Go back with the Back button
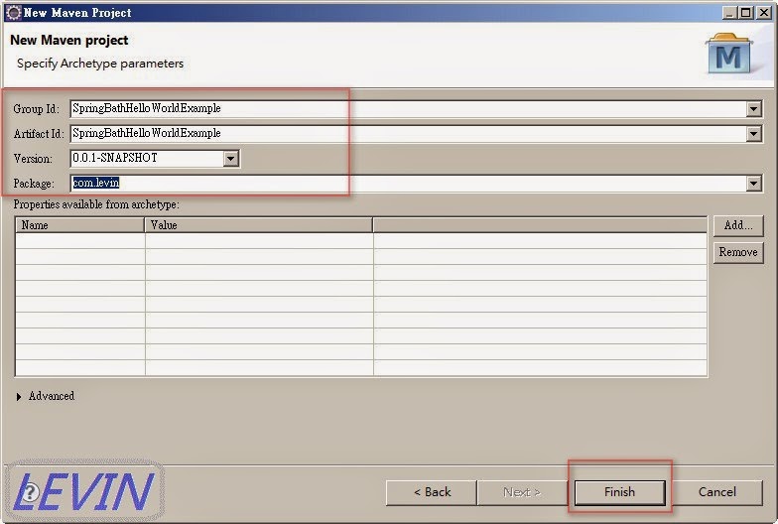This screenshot has width=778, height=524. pos(432,492)
